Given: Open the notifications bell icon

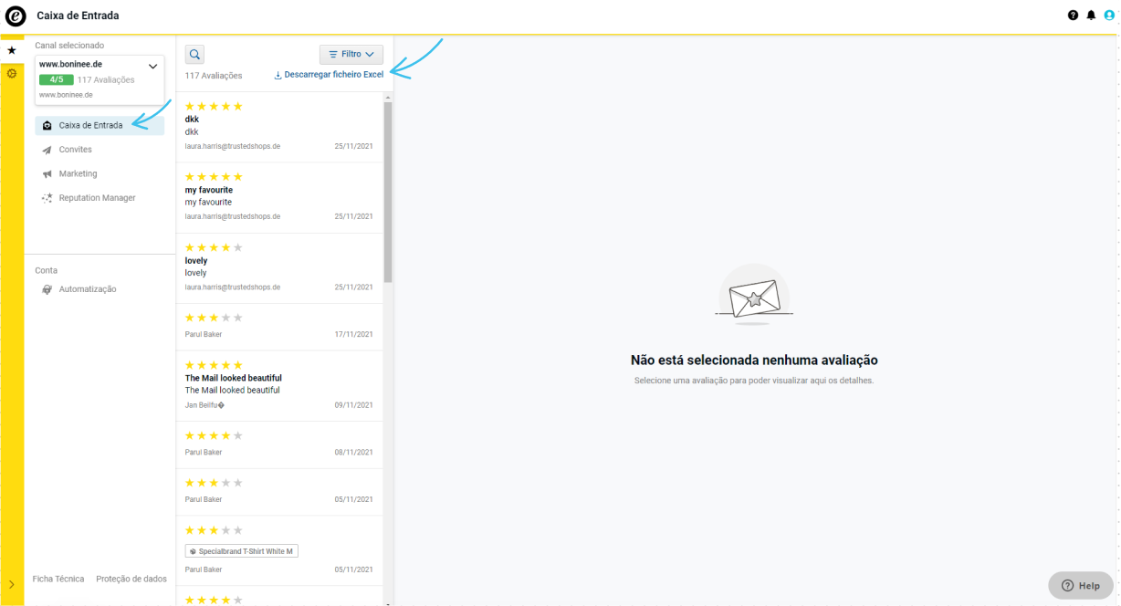Looking at the screenshot, I should (1091, 16).
